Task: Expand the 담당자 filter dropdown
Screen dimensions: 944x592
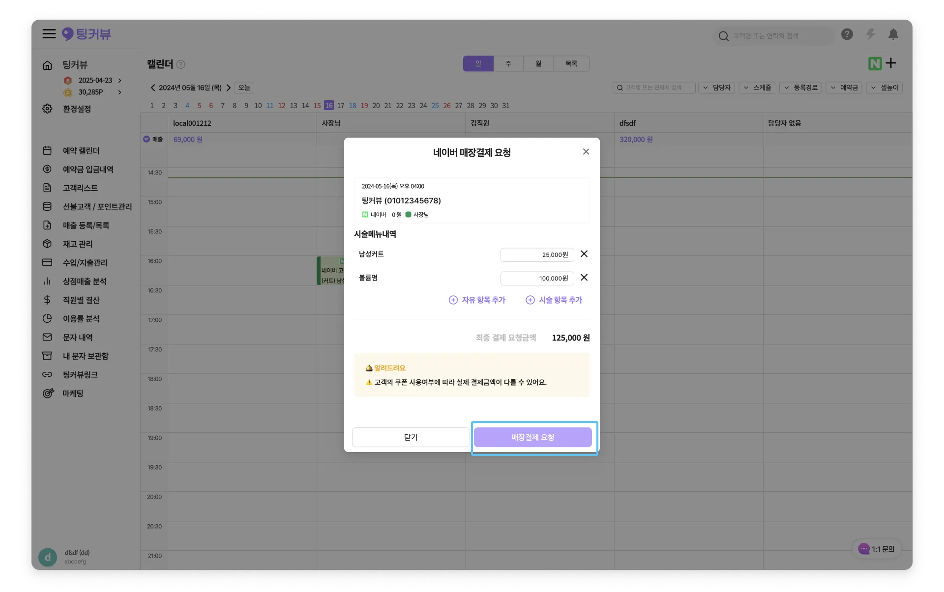Action: (716, 87)
